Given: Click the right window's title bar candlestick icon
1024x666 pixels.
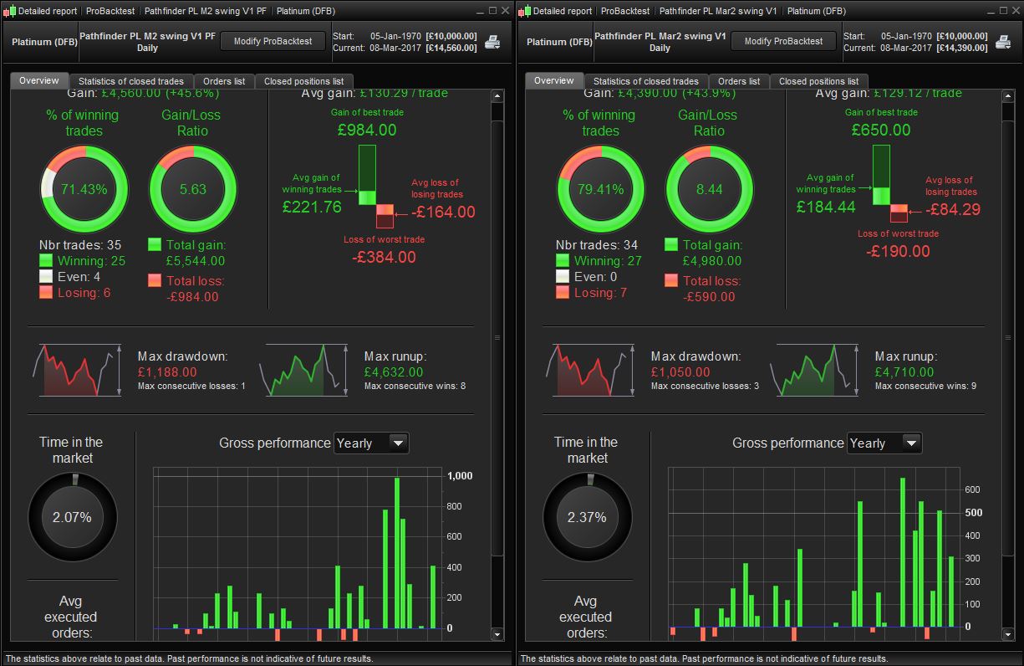Looking at the screenshot, I should [524, 11].
